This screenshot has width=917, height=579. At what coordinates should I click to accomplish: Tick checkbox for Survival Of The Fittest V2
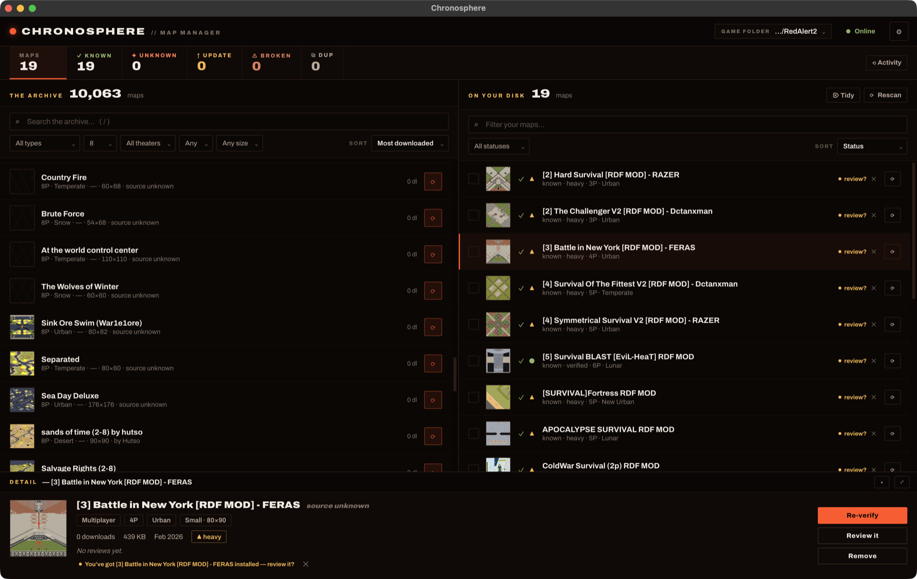click(473, 288)
